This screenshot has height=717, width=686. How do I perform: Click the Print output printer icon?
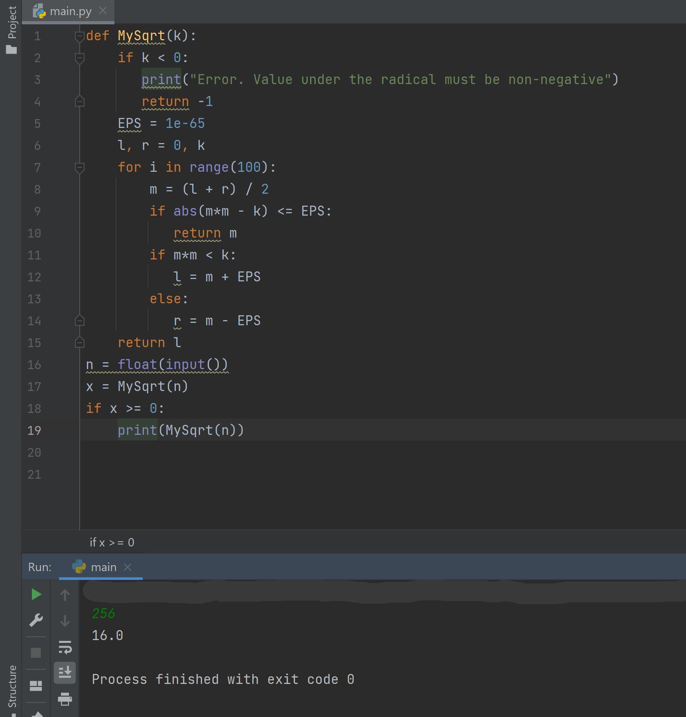coord(65,699)
